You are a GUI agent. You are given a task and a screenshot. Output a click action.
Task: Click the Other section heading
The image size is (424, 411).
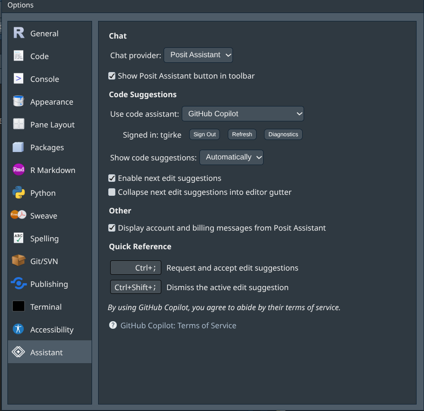(120, 211)
